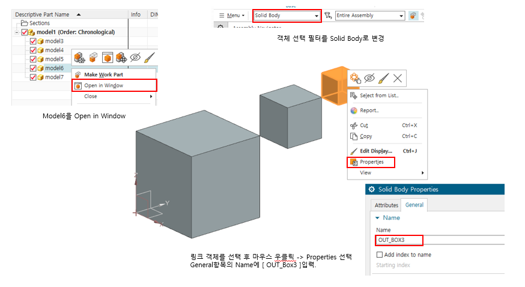The width and height of the screenshot is (525, 287).
Task: Toggle the model7 visibility checkbox
Action: coord(33,77)
